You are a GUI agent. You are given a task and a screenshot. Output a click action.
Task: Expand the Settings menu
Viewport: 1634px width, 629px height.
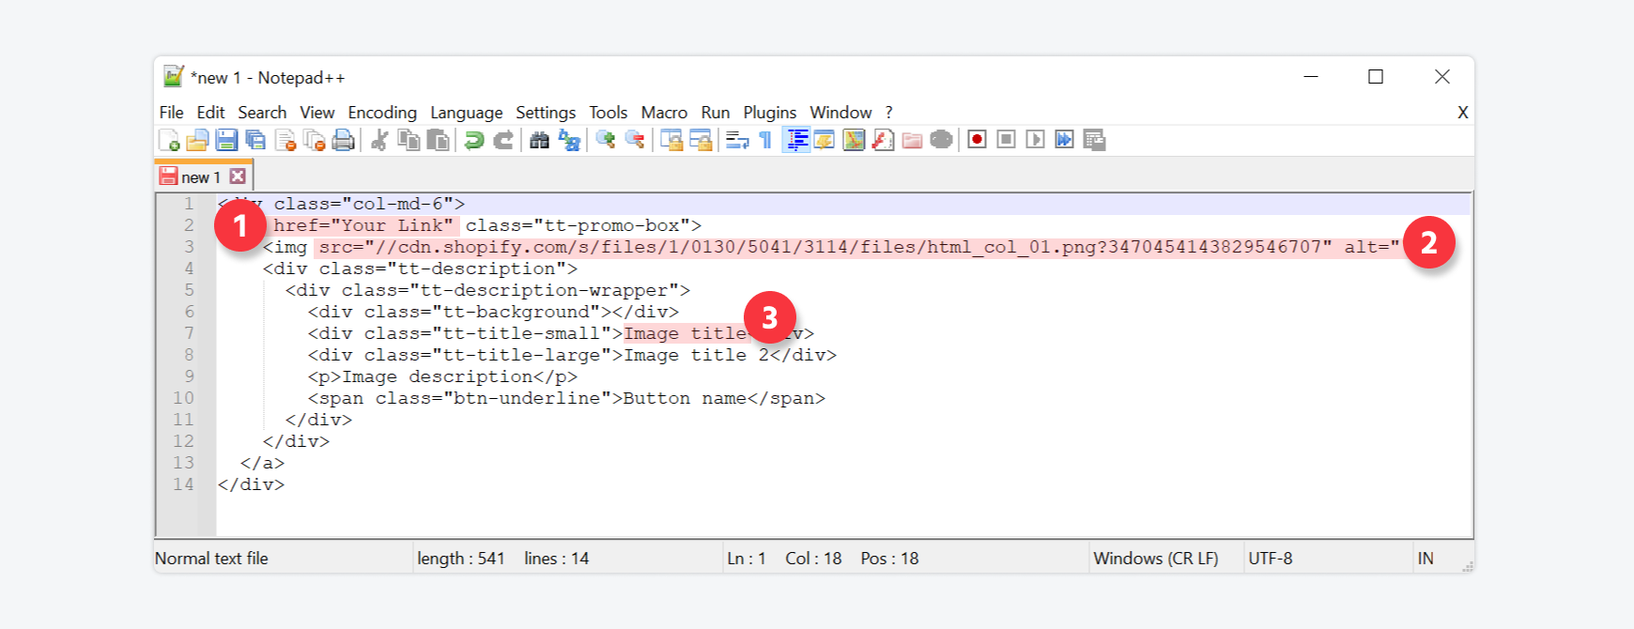pos(545,113)
